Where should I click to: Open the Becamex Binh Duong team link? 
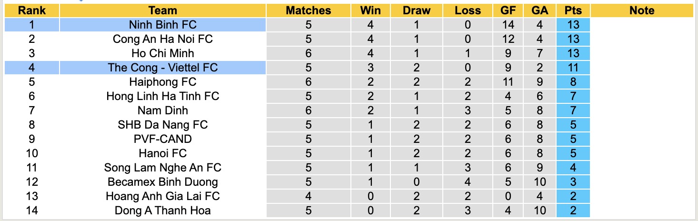(163, 182)
